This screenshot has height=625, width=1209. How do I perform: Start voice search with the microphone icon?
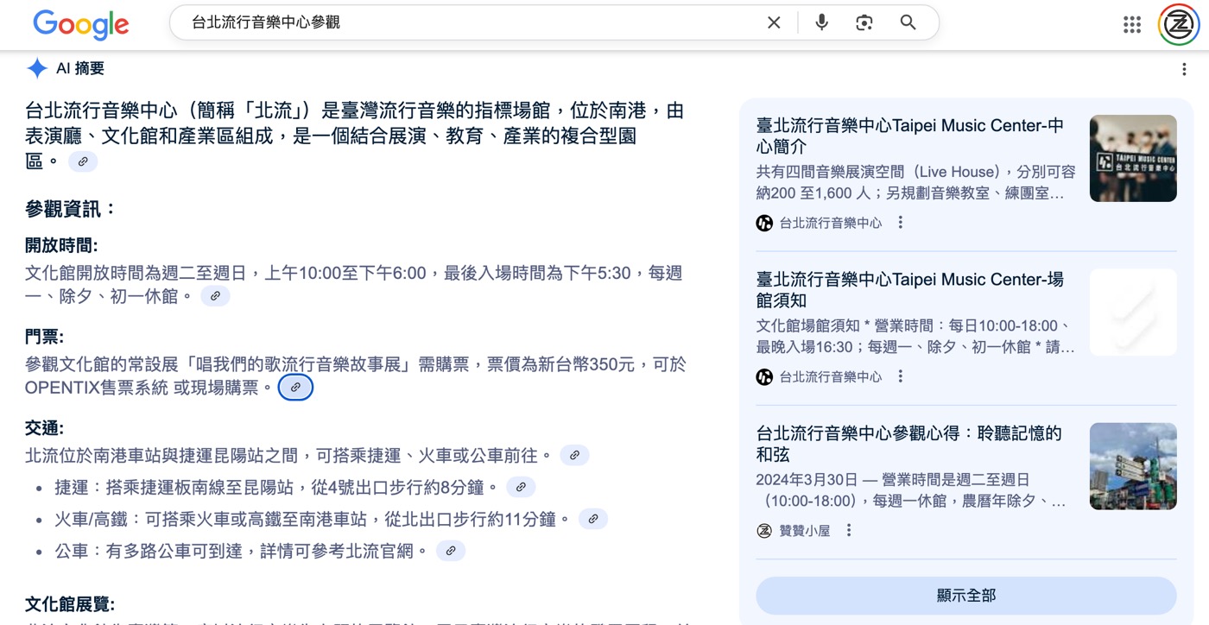[821, 22]
